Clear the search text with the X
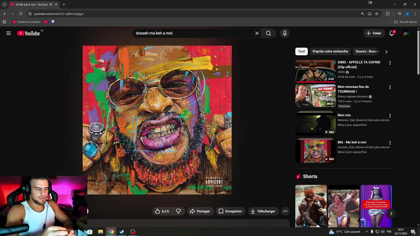The height and width of the screenshot is (236, 420). (257, 33)
